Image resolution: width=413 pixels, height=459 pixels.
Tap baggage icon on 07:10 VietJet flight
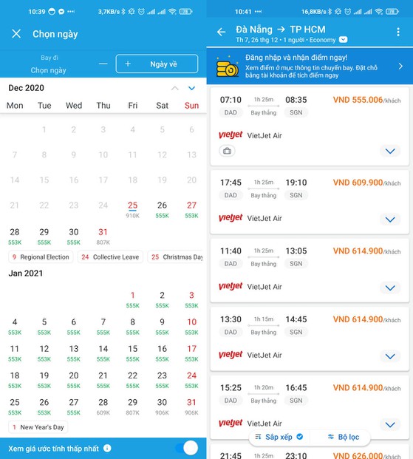coord(227,151)
